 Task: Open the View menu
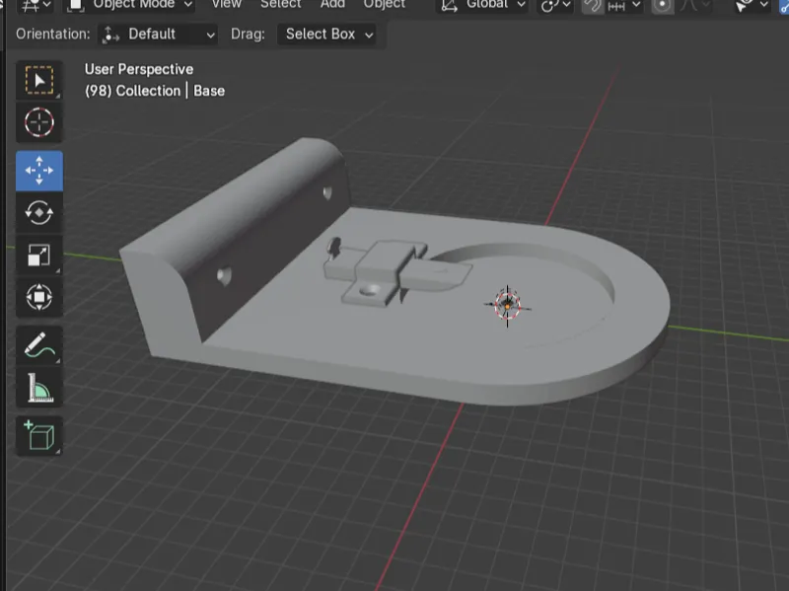tap(226, 4)
